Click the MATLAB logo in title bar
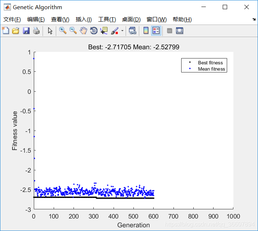The height and width of the screenshot is (231, 258). (x=7, y=7)
